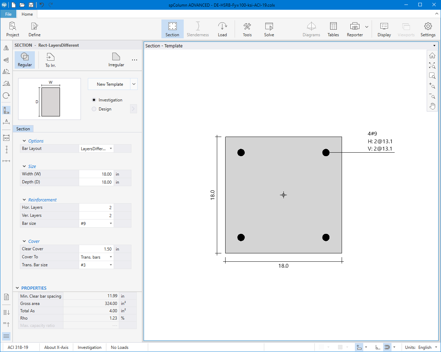Switch to the Home ribbon tab
This screenshot has height=352, width=441.
tap(27, 14)
